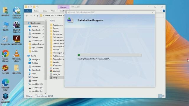Select the Serial_No text file

point(55,74)
